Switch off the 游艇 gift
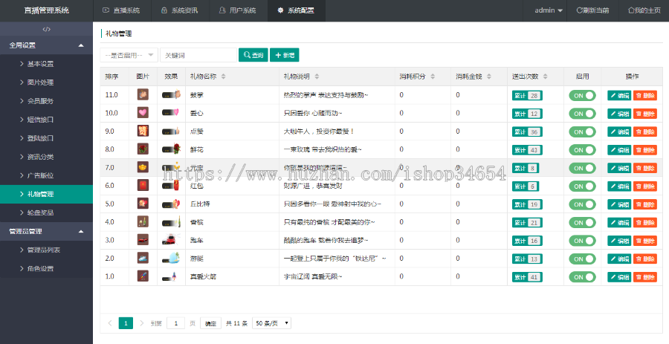The image size is (669, 344). tap(582, 259)
